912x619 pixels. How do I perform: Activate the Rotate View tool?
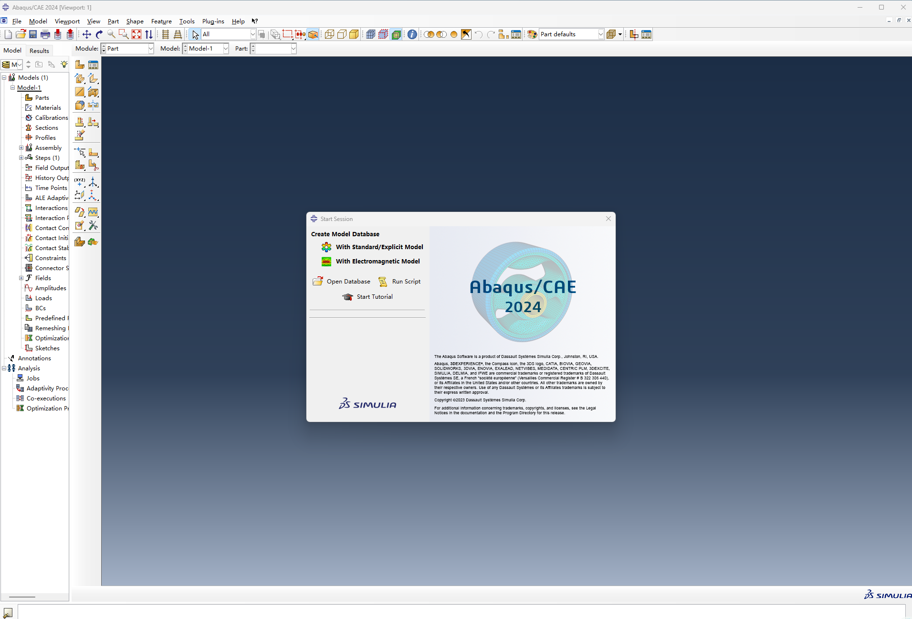99,34
